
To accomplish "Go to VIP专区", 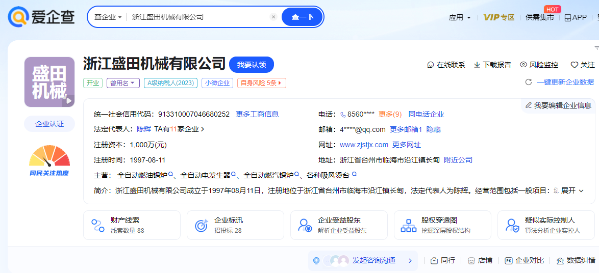I will click(x=499, y=17).
